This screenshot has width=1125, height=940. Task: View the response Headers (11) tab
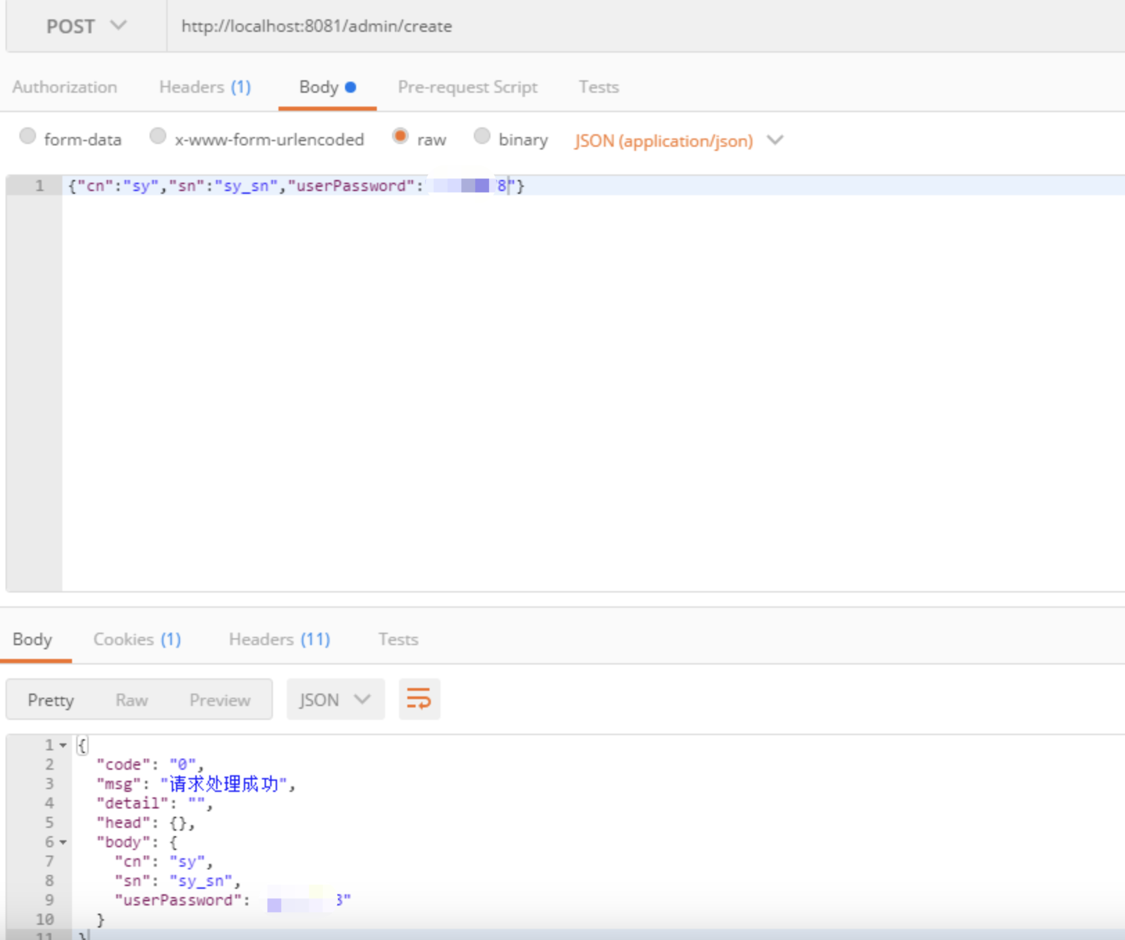(279, 640)
